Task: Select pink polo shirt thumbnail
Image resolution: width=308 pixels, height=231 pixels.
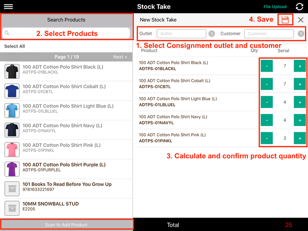Action: [12, 150]
